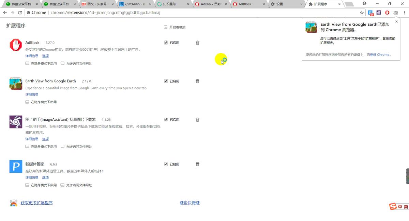Screen dimensions: 409x221
Task: Bookmark this page with the star
Action: [x=362, y=13]
